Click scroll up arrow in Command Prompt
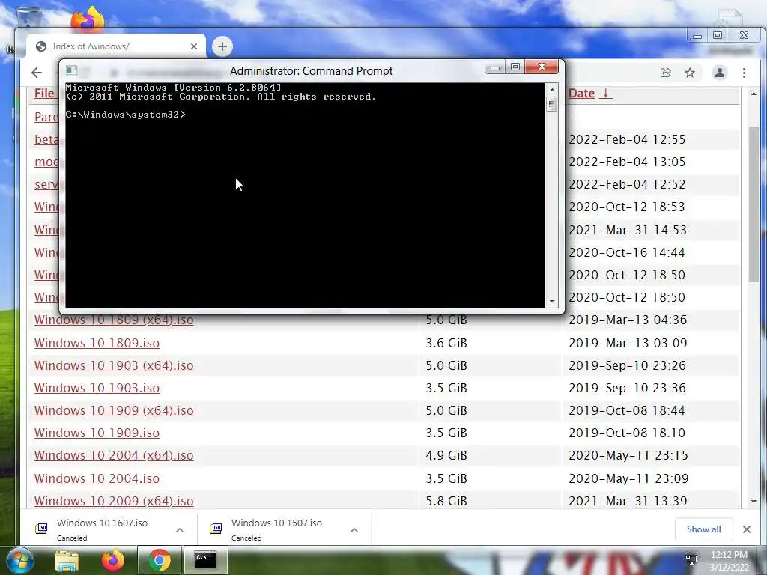 coord(552,90)
